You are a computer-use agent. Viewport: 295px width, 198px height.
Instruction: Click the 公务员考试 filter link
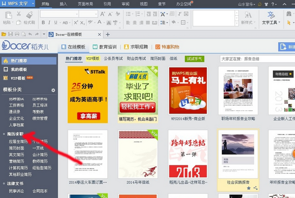coord(113,58)
